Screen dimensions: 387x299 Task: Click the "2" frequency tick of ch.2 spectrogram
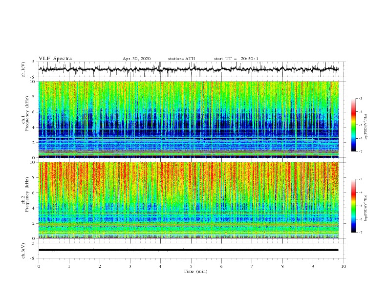click(34, 223)
